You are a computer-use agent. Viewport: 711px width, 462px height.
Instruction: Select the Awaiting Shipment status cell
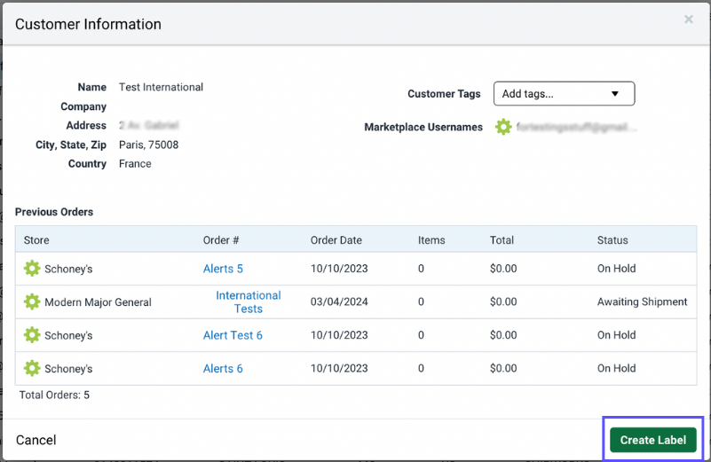point(642,301)
